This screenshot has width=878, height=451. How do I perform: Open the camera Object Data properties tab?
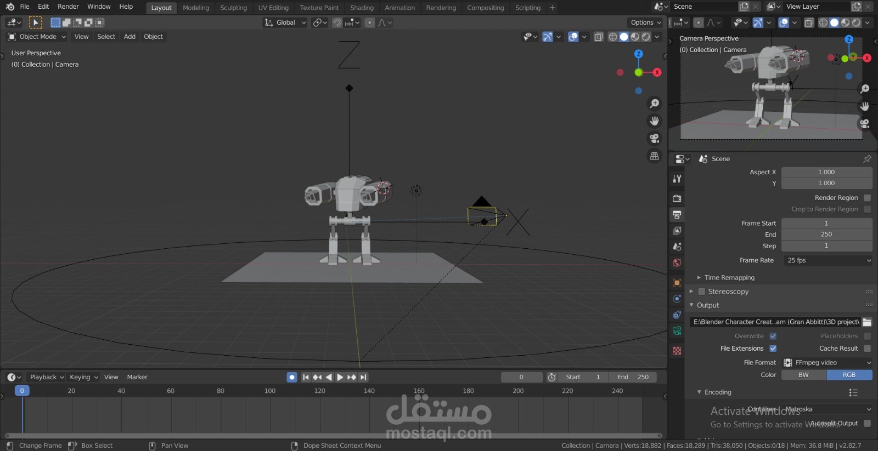(677, 331)
